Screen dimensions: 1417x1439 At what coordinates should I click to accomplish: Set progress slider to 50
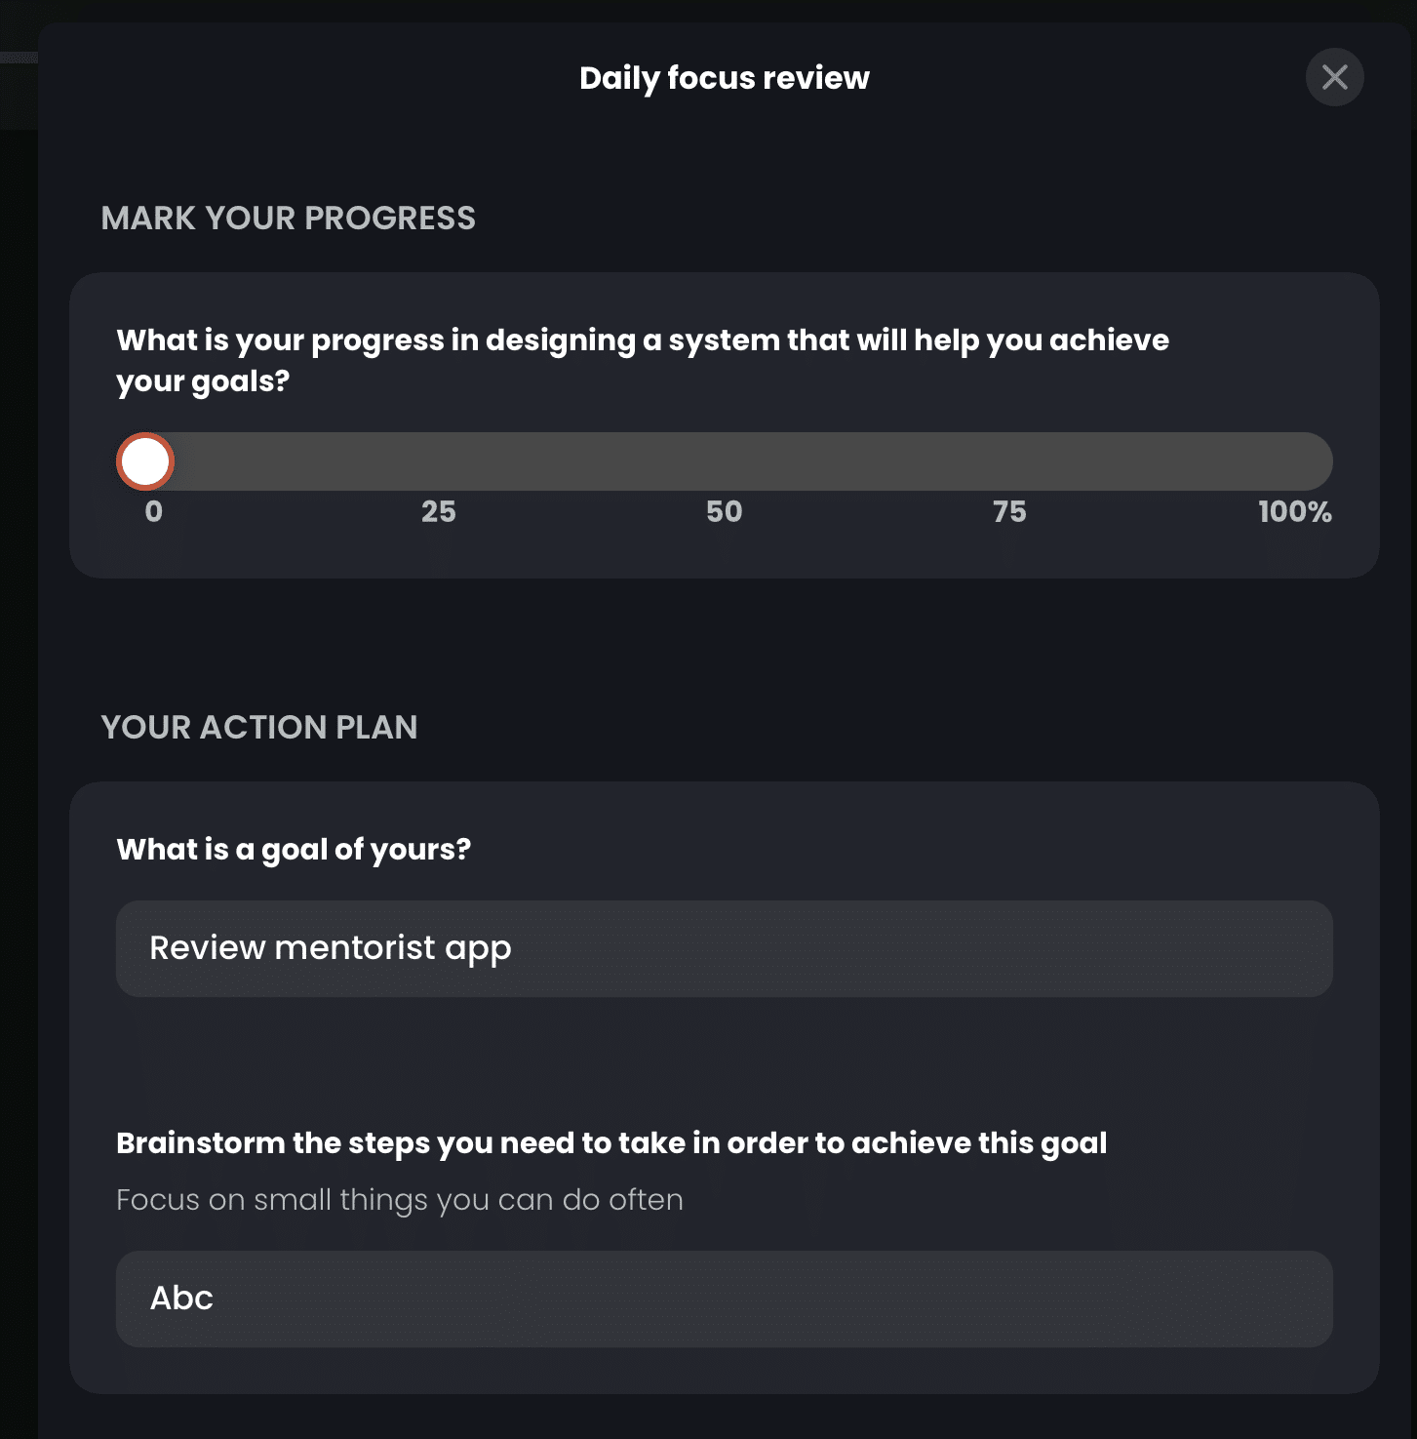tap(725, 461)
